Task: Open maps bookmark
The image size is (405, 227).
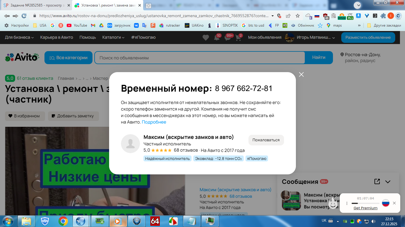Action: pos(334,25)
